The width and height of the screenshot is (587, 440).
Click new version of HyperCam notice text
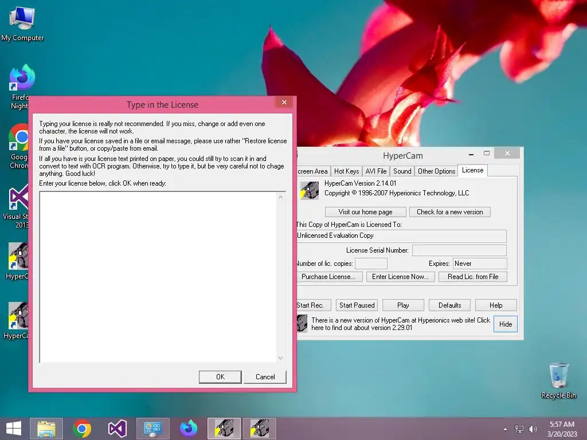click(x=401, y=324)
